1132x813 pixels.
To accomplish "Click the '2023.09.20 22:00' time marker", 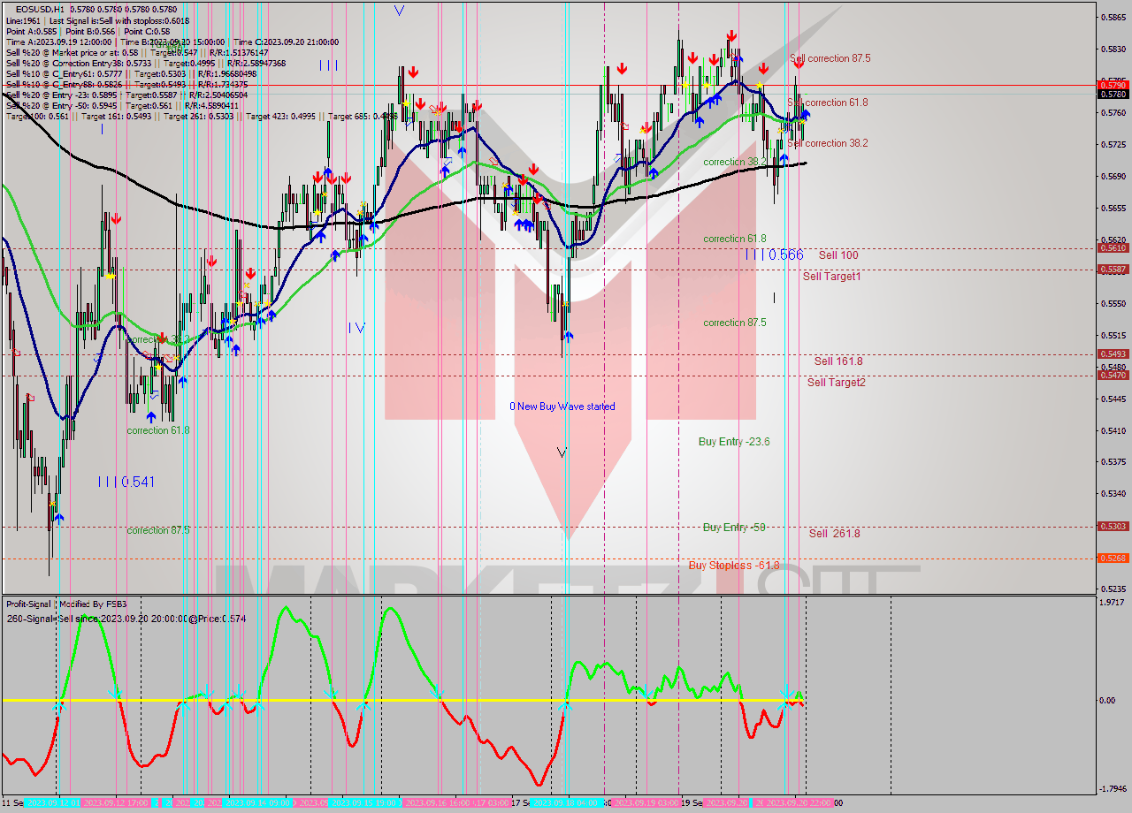I will point(797,803).
